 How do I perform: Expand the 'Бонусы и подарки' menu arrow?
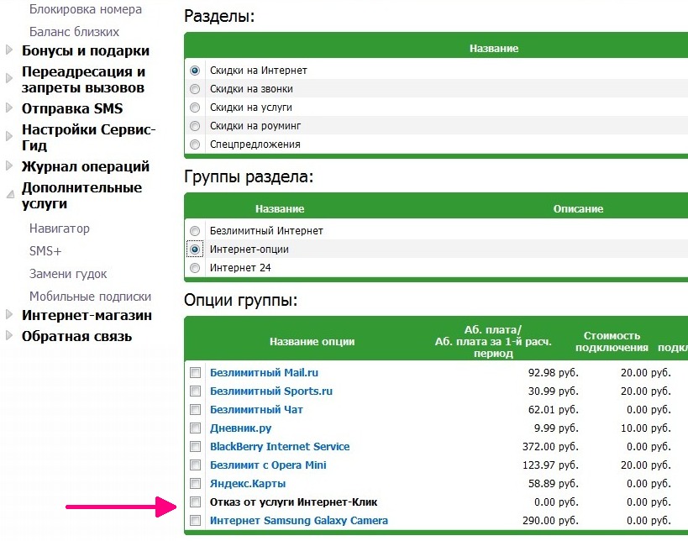(8, 50)
